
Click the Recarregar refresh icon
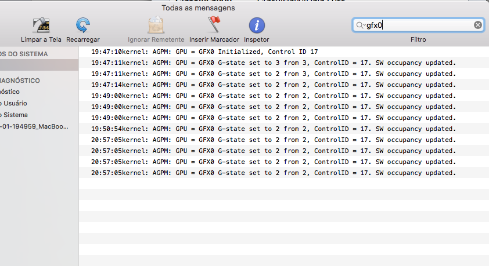[83, 25]
